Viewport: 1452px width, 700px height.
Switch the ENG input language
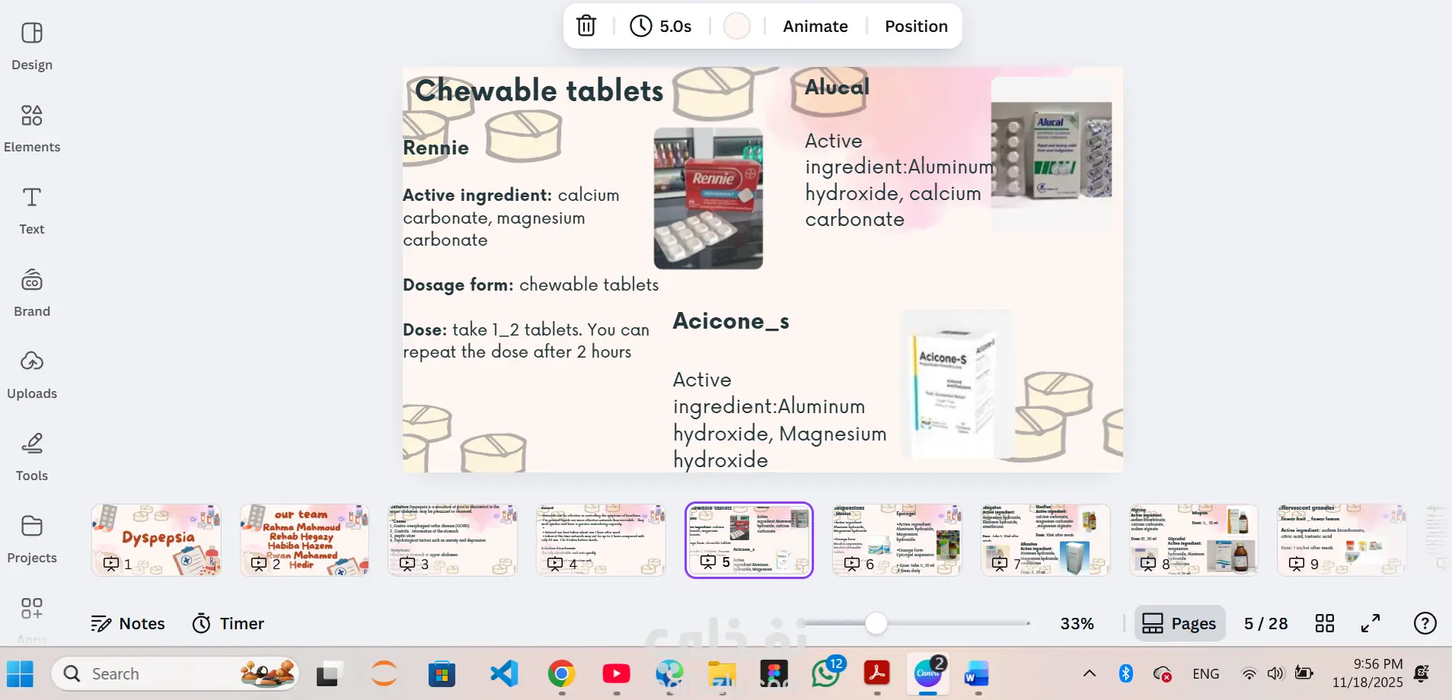[1206, 673]
